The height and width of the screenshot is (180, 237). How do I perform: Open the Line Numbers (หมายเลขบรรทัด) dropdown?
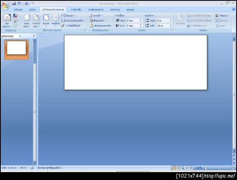coord(73,21)
